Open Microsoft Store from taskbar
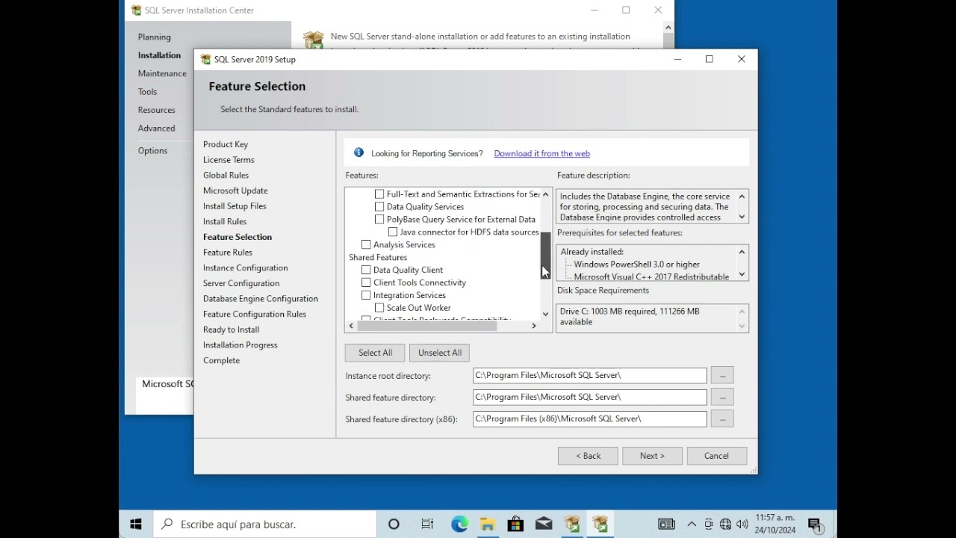Image resolution: width=956 pixels, height=538 pixels. [515, 525]
